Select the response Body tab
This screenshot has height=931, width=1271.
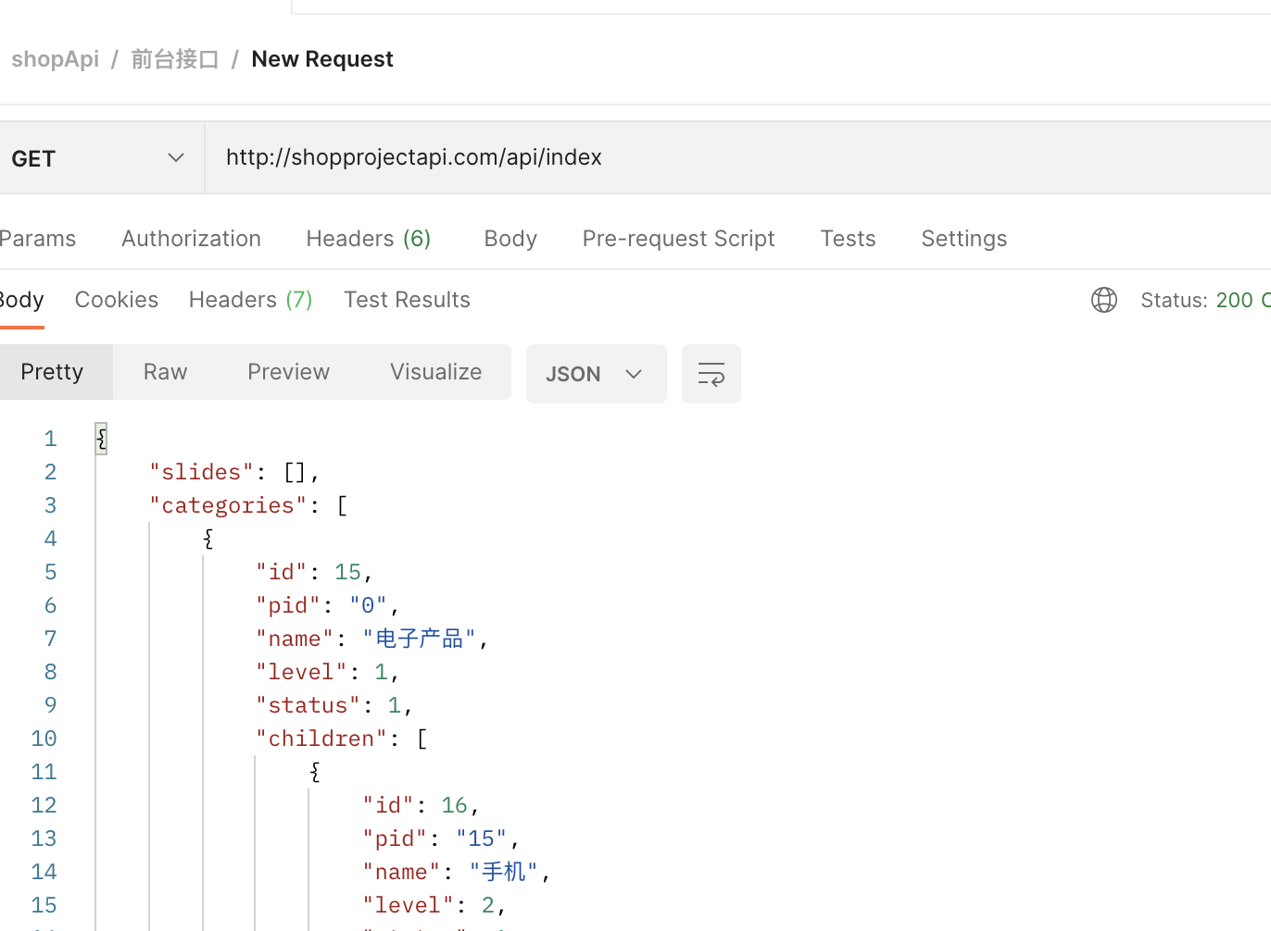coord(21,300)
